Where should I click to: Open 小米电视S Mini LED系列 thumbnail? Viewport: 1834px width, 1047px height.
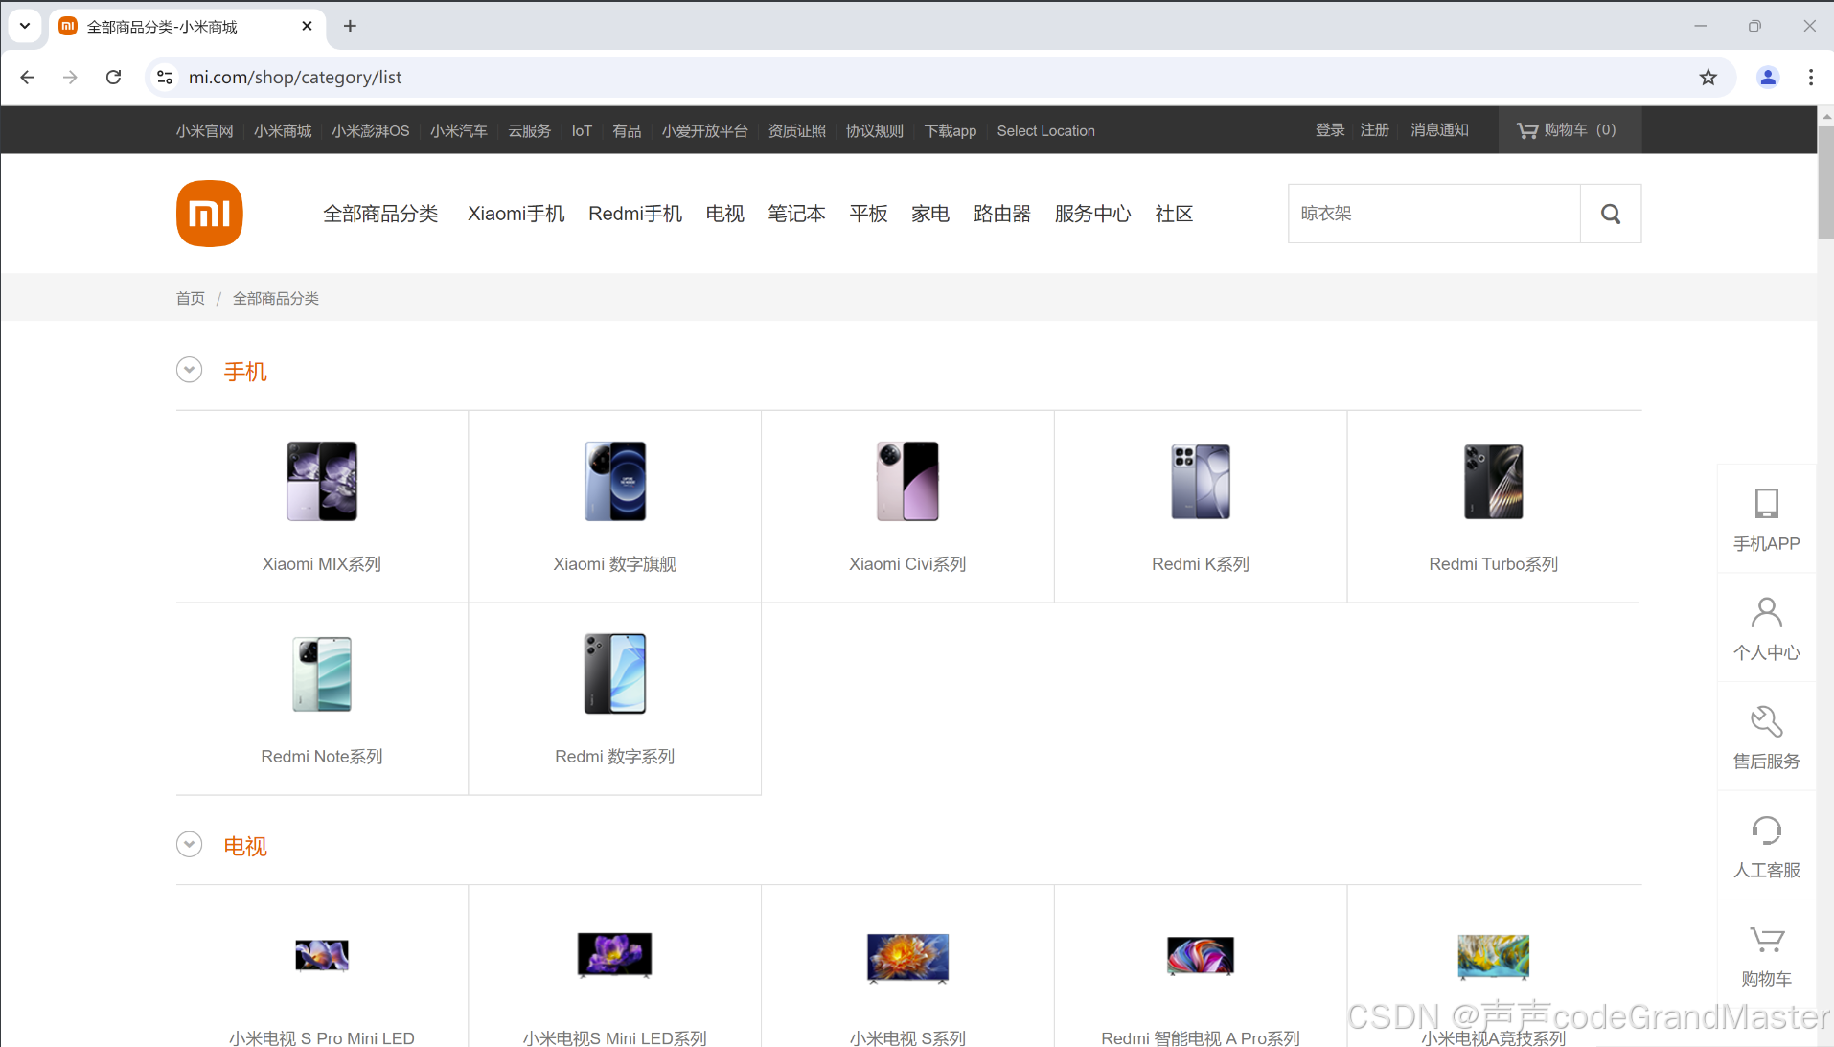tap(615, 955)
